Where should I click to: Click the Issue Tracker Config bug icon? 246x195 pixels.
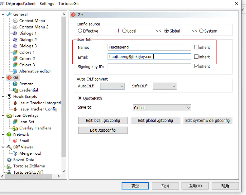tap(15, 109)
